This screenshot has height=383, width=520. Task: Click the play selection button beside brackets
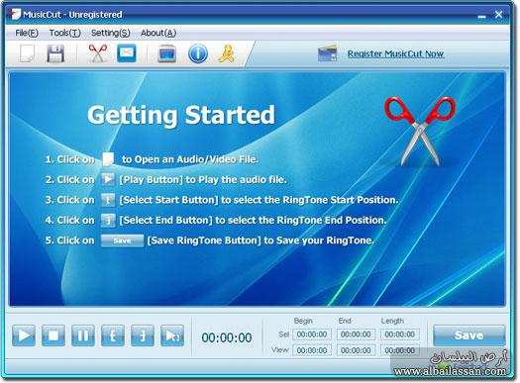172,335
